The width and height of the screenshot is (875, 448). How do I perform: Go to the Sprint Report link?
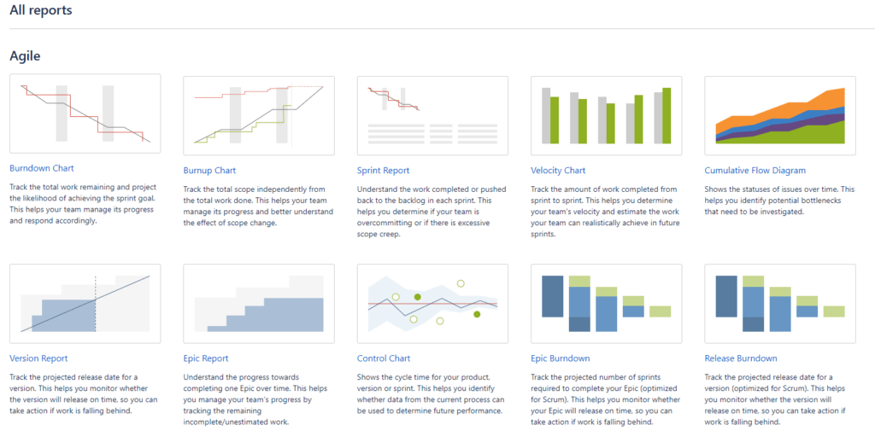pos(383,171)
